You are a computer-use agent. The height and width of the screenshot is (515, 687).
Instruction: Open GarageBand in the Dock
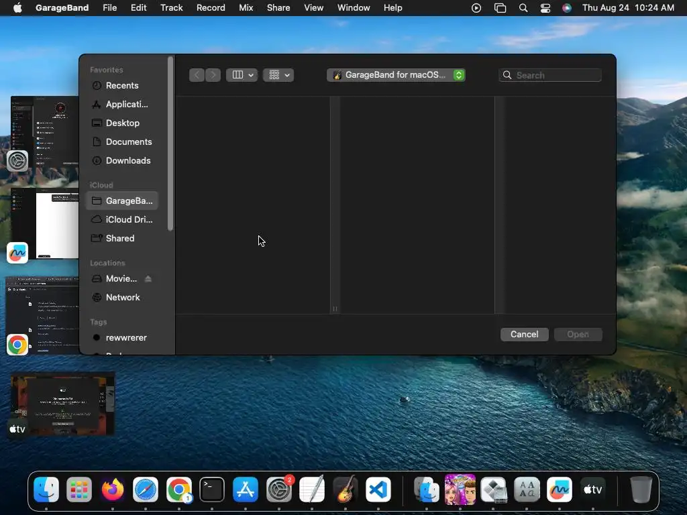point(346,489)
